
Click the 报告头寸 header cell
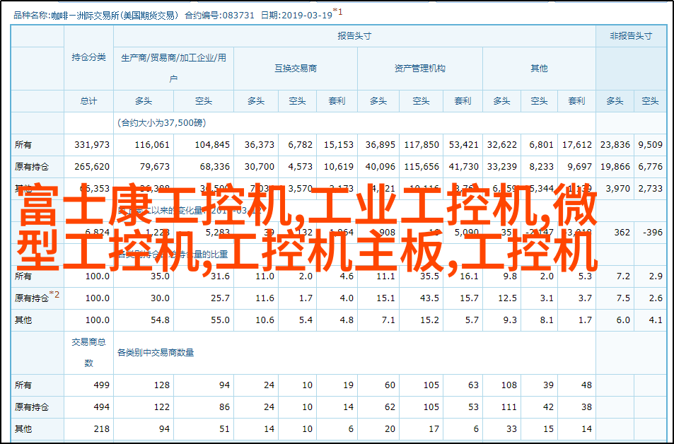coord(354,36)
